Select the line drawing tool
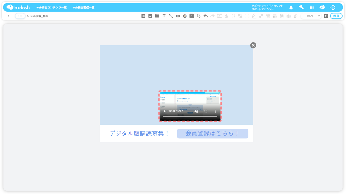The height and width of the screenshot is (194, 346). [x=171, y=16]
